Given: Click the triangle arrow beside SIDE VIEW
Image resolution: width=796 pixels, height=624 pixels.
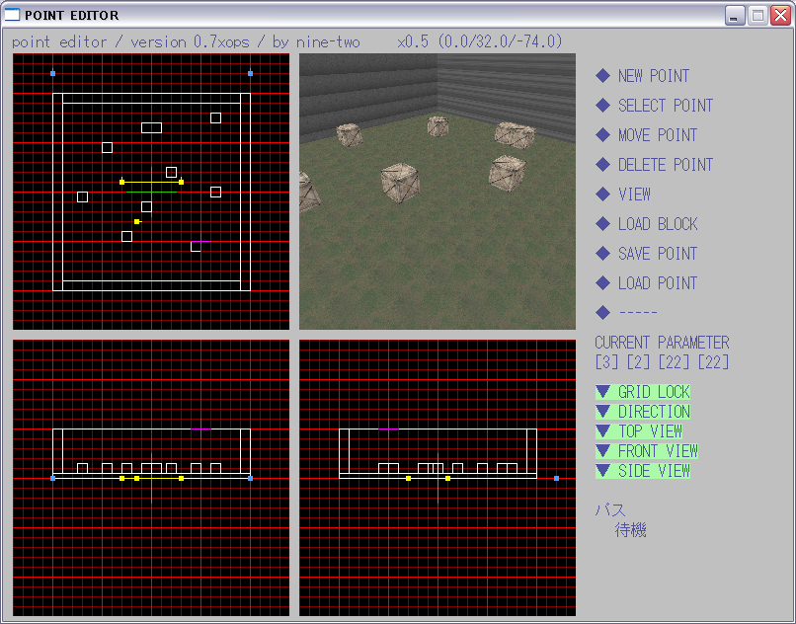Looking at the screenshot, I should click(602, 471).
